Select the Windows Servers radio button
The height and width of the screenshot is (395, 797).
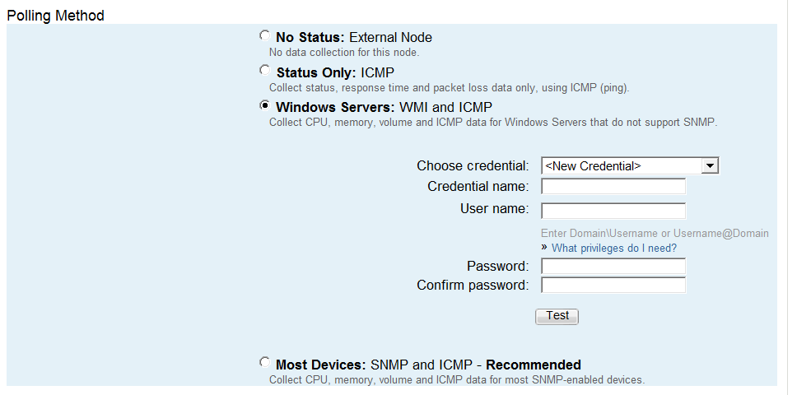(263, 105)
